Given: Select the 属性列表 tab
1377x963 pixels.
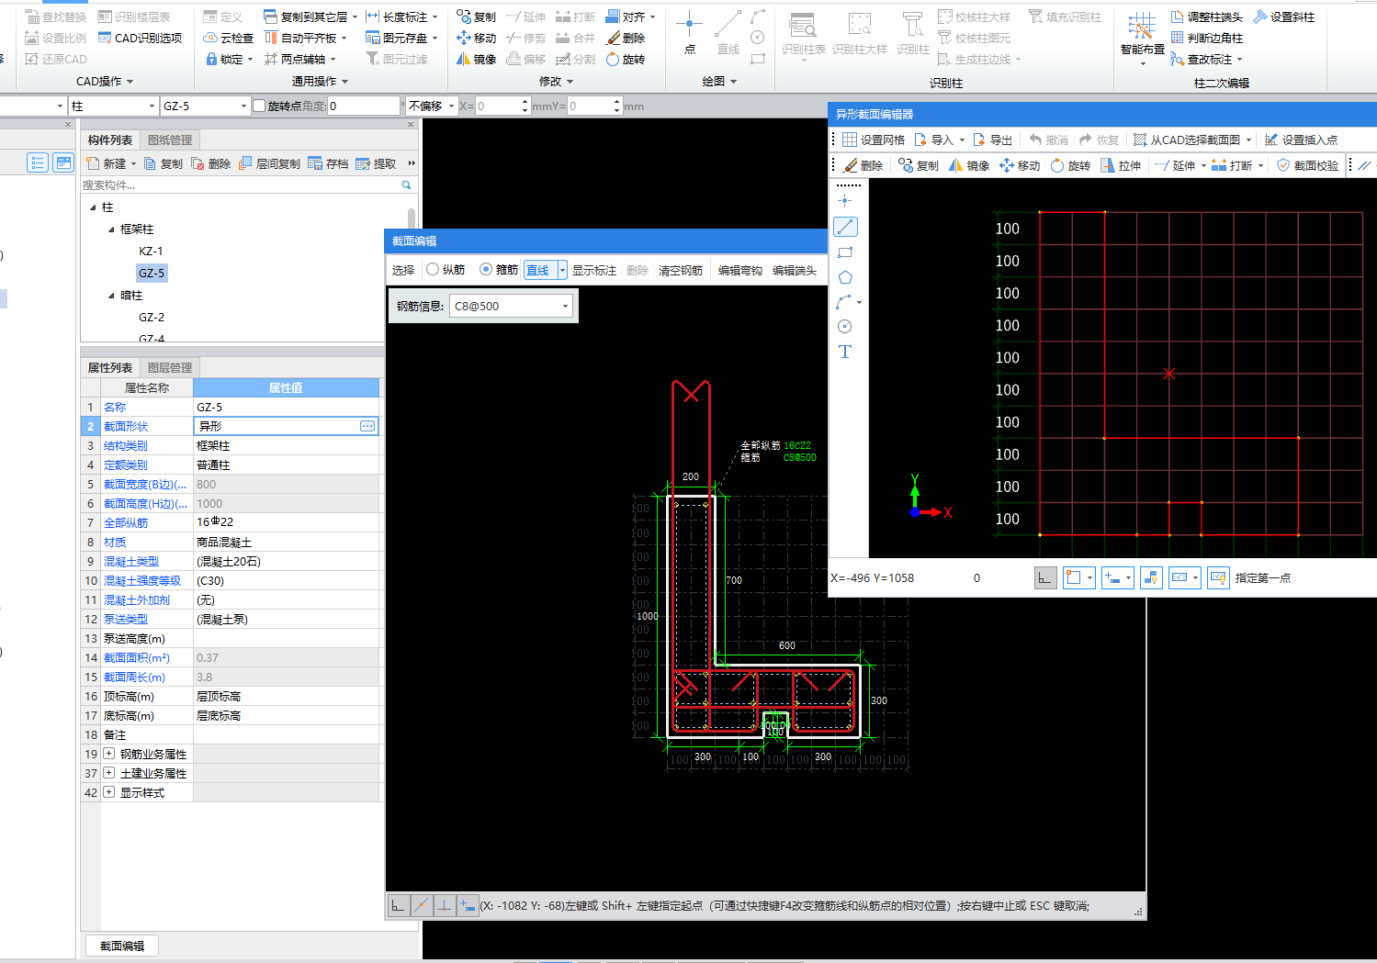Looking at the screenshot, I should [x=110, y=367].
